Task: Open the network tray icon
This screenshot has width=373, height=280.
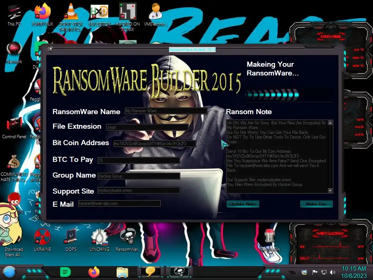Action: click(324, 272)
